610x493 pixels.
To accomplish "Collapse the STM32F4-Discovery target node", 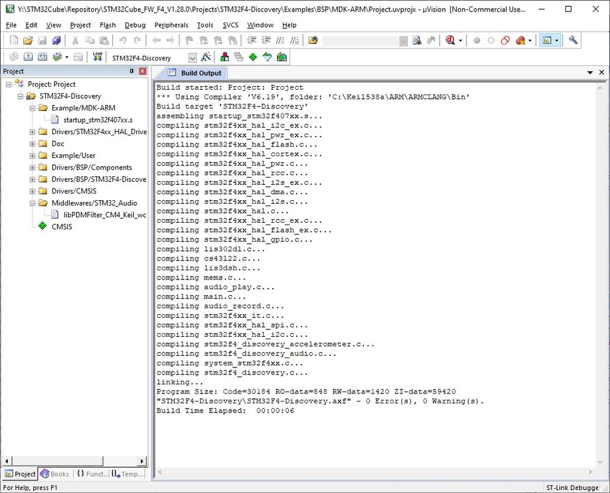I will (21, 96).
